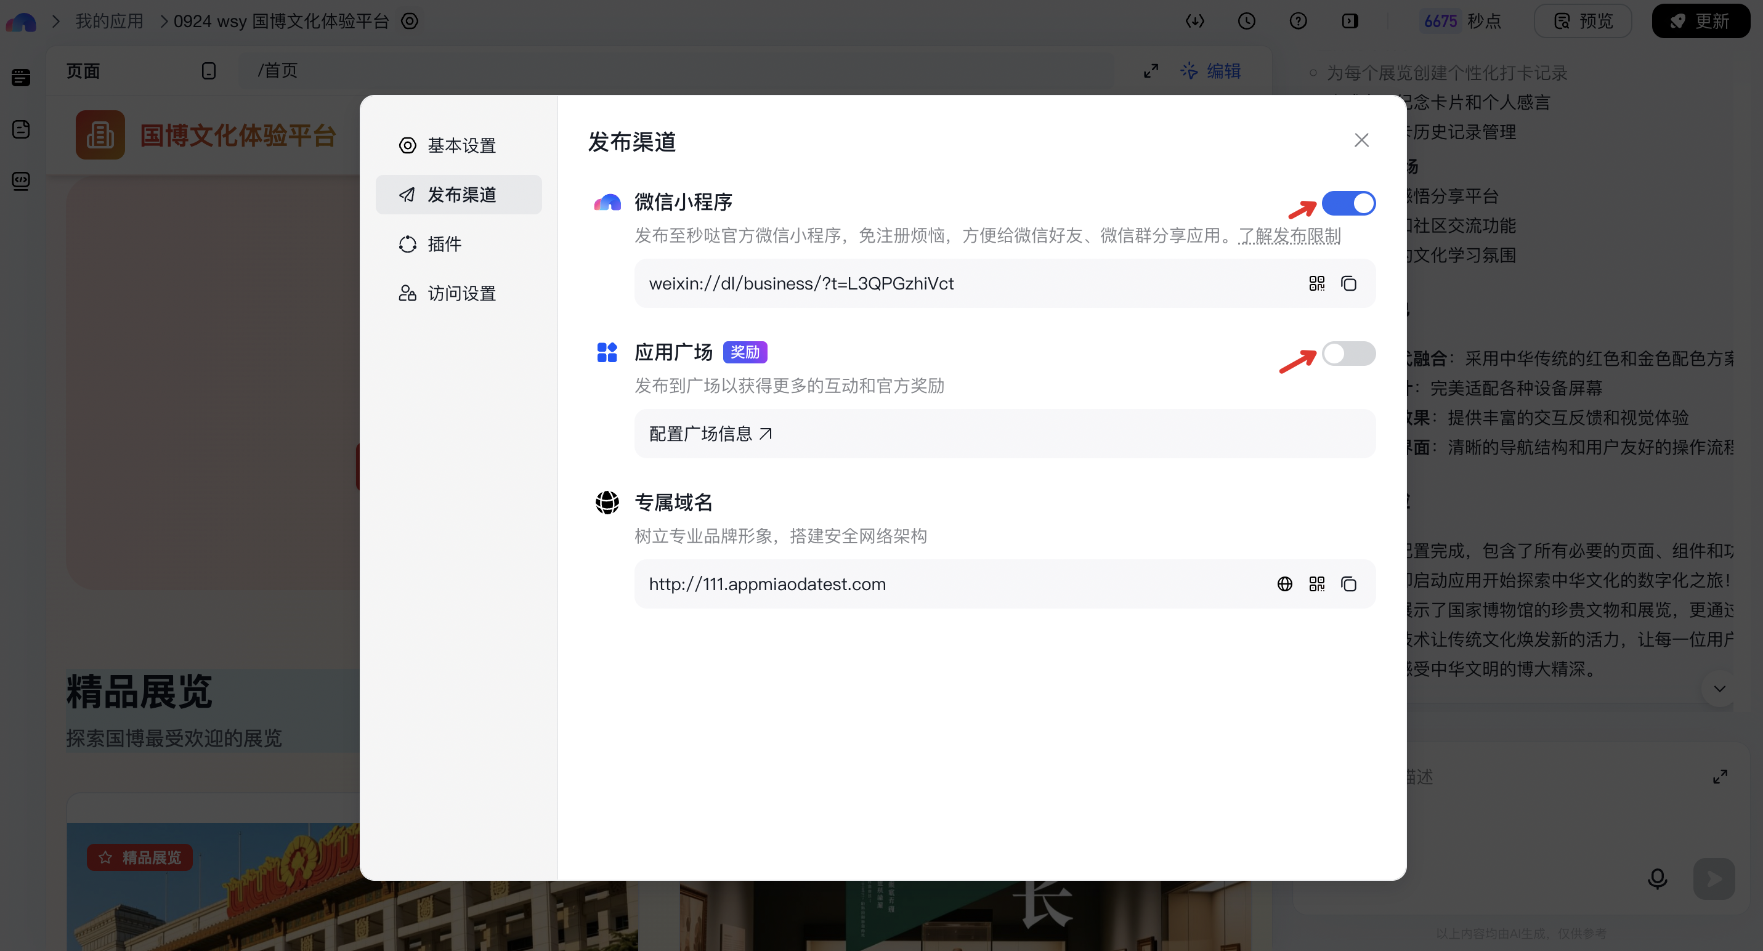
Task: Open the 插件 settings section
Action: click(458, 243)
